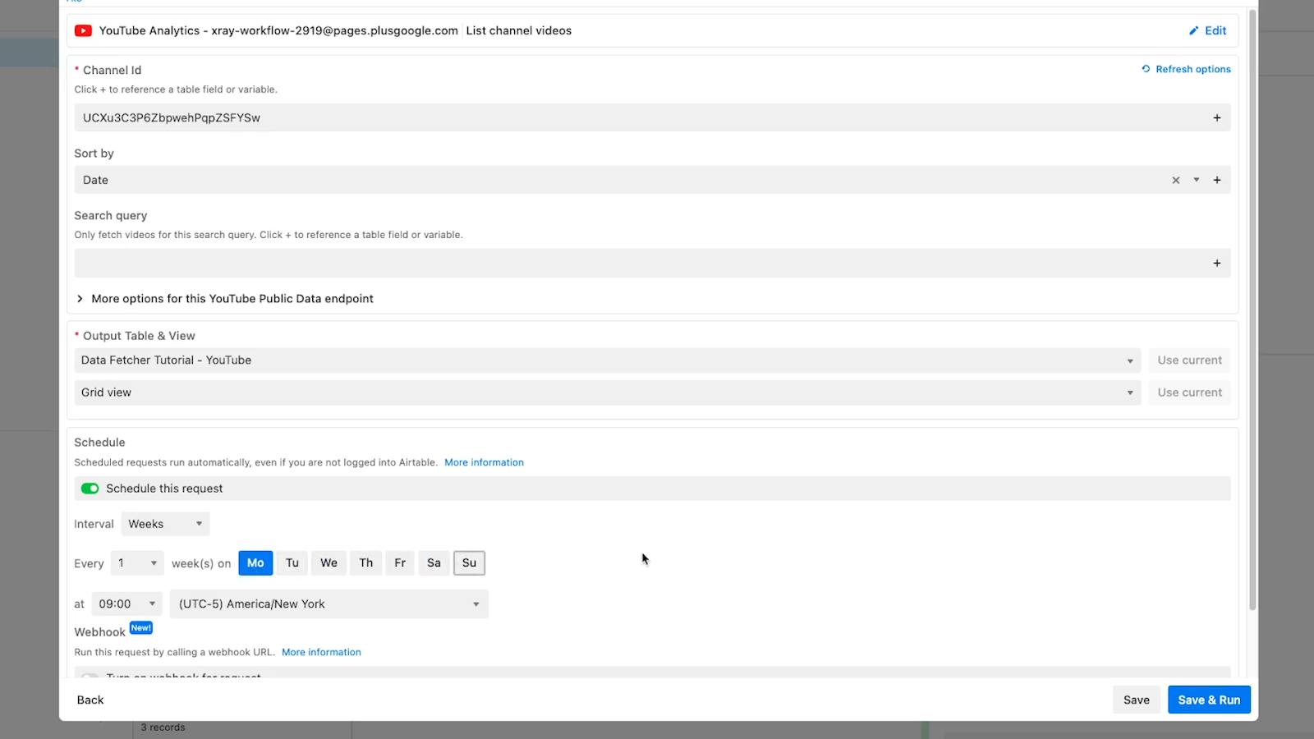Click the Back button
The height and width of the screenshot is (739, 1314).
tap(90, 700)
